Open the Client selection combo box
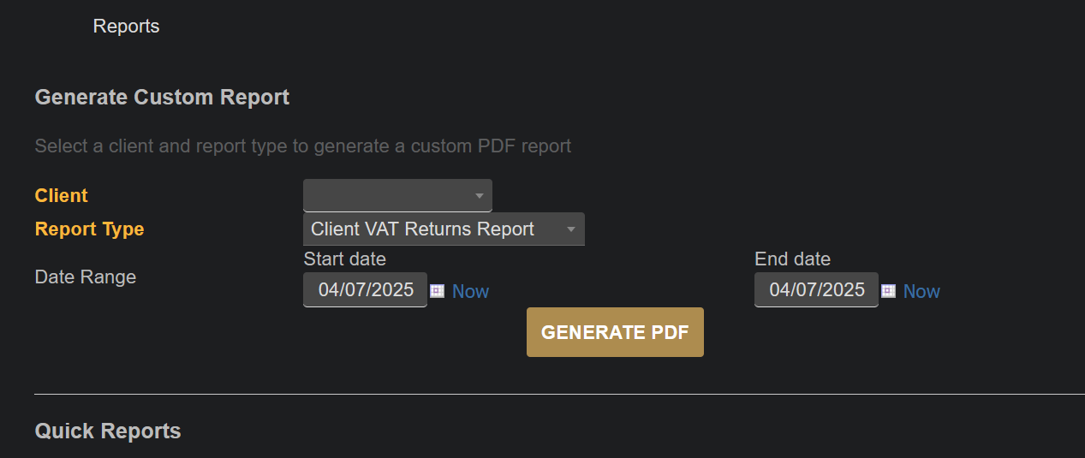This screenshot has width=1085, height=458. click(x=397, y=195)
